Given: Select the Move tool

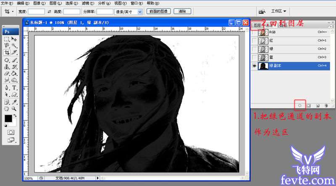Looking at the screenshot, I should point(15,39).
